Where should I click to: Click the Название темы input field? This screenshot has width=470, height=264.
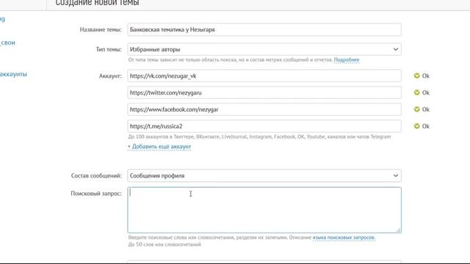coord(264,29)
